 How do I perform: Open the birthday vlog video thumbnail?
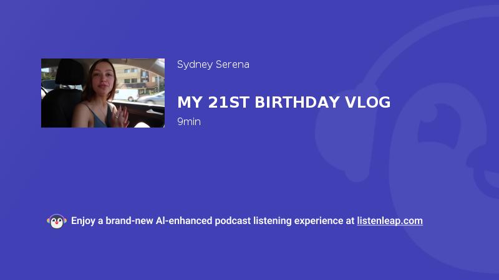[x=103, y=93]
